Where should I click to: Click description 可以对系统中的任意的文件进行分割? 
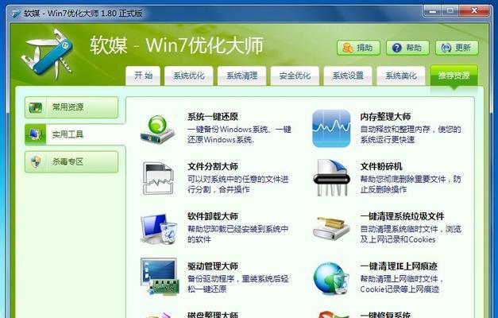238,184
